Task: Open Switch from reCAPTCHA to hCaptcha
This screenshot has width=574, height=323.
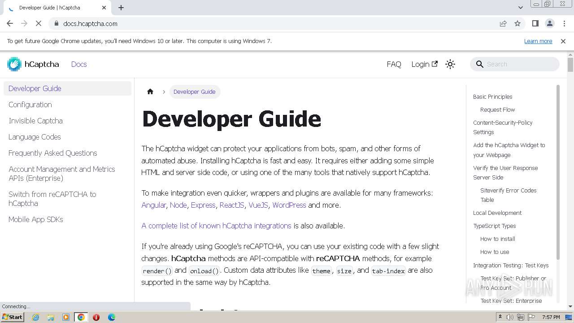Action: pos(67,199)
